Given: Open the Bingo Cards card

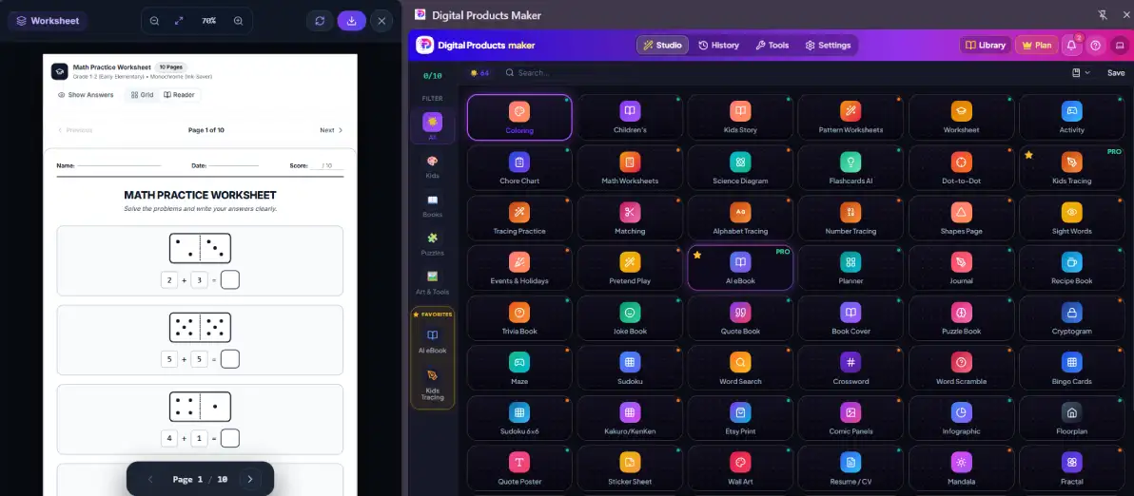Looking at the screenshot, I should (1072, 369).
